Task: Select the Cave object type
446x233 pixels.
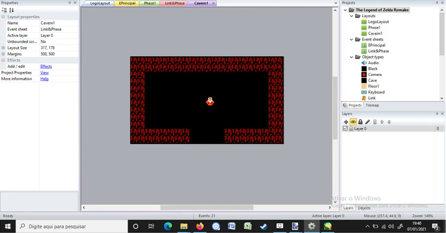Action: coord(372,80)
